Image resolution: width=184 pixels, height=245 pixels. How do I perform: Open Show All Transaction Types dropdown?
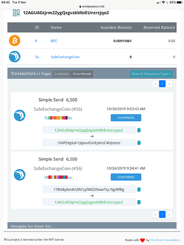click(151, 74)
